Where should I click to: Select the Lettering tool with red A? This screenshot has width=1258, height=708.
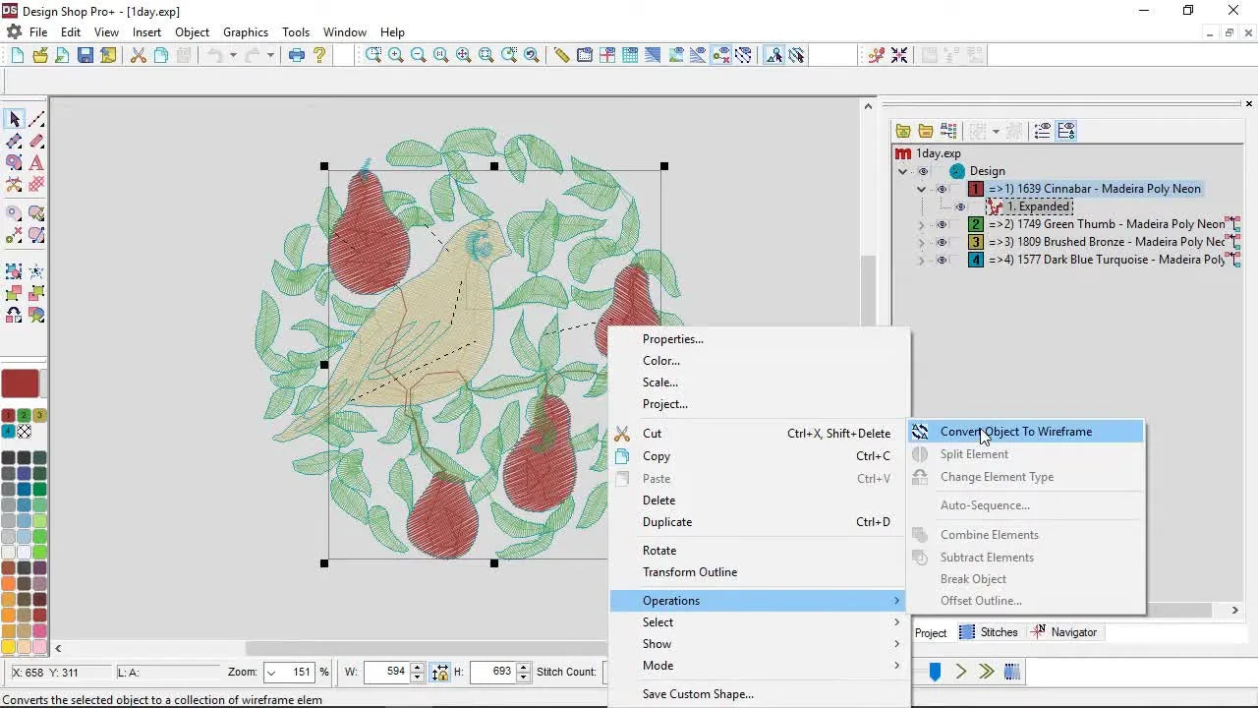(36, 163)
